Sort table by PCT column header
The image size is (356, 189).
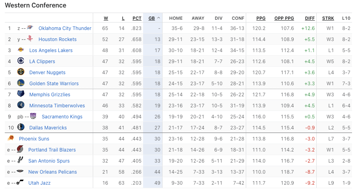tap(137, 18)
